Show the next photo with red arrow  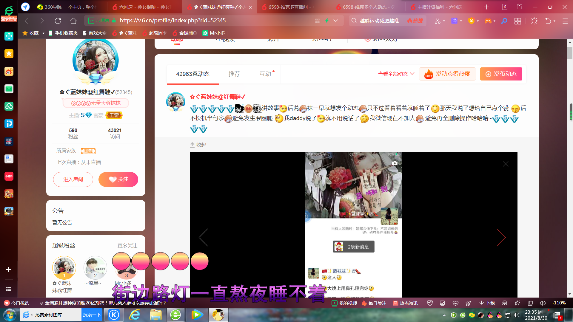(501, 237)
